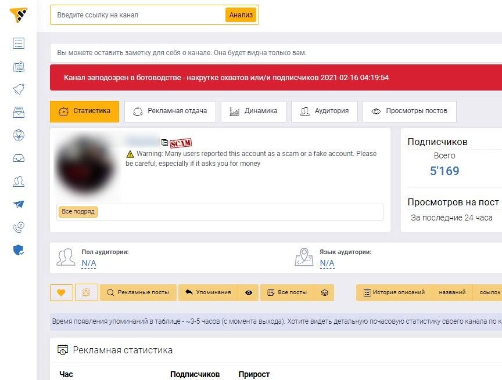Focus the channel link input field

point(138,15)
